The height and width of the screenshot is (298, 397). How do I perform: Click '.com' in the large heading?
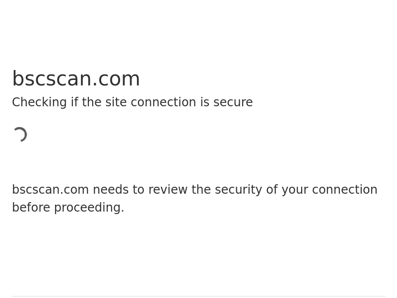coord(116,79)
